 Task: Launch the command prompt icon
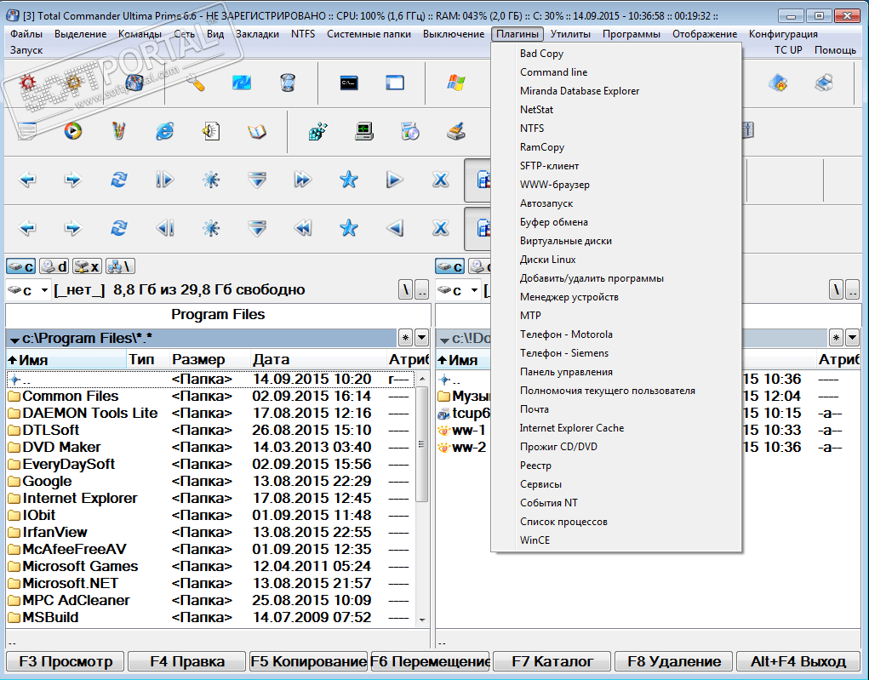coord(349,83)
